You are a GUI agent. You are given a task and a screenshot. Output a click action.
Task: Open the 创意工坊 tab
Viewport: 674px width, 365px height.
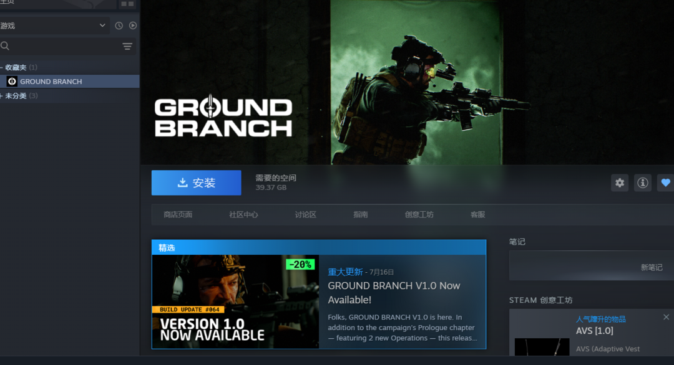coord(419,214)
